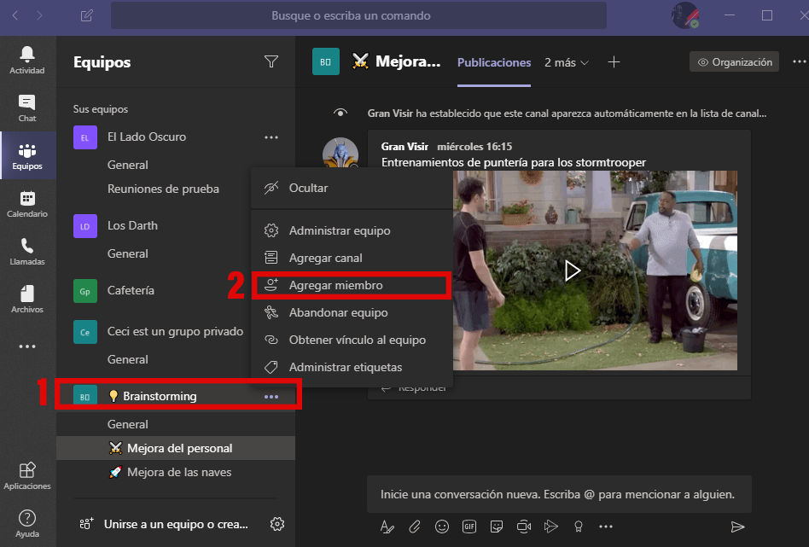Click the Organización button
The height and width of the screenshot is (547, 809).
tap(734, 61)
